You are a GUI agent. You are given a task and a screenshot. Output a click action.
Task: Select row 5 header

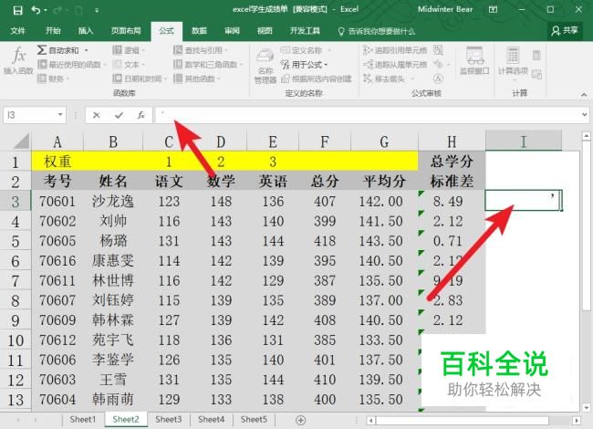[16, 241]
